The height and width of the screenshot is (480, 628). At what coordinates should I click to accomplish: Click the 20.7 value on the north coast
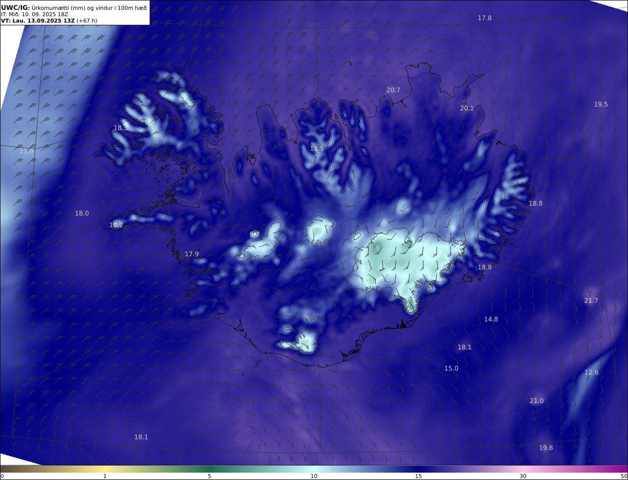tap(393, 90)
